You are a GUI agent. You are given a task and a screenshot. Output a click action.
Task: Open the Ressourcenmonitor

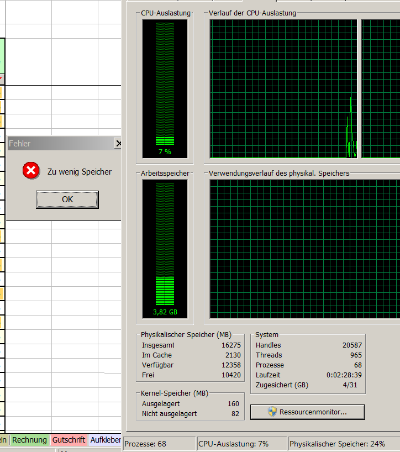308,412
